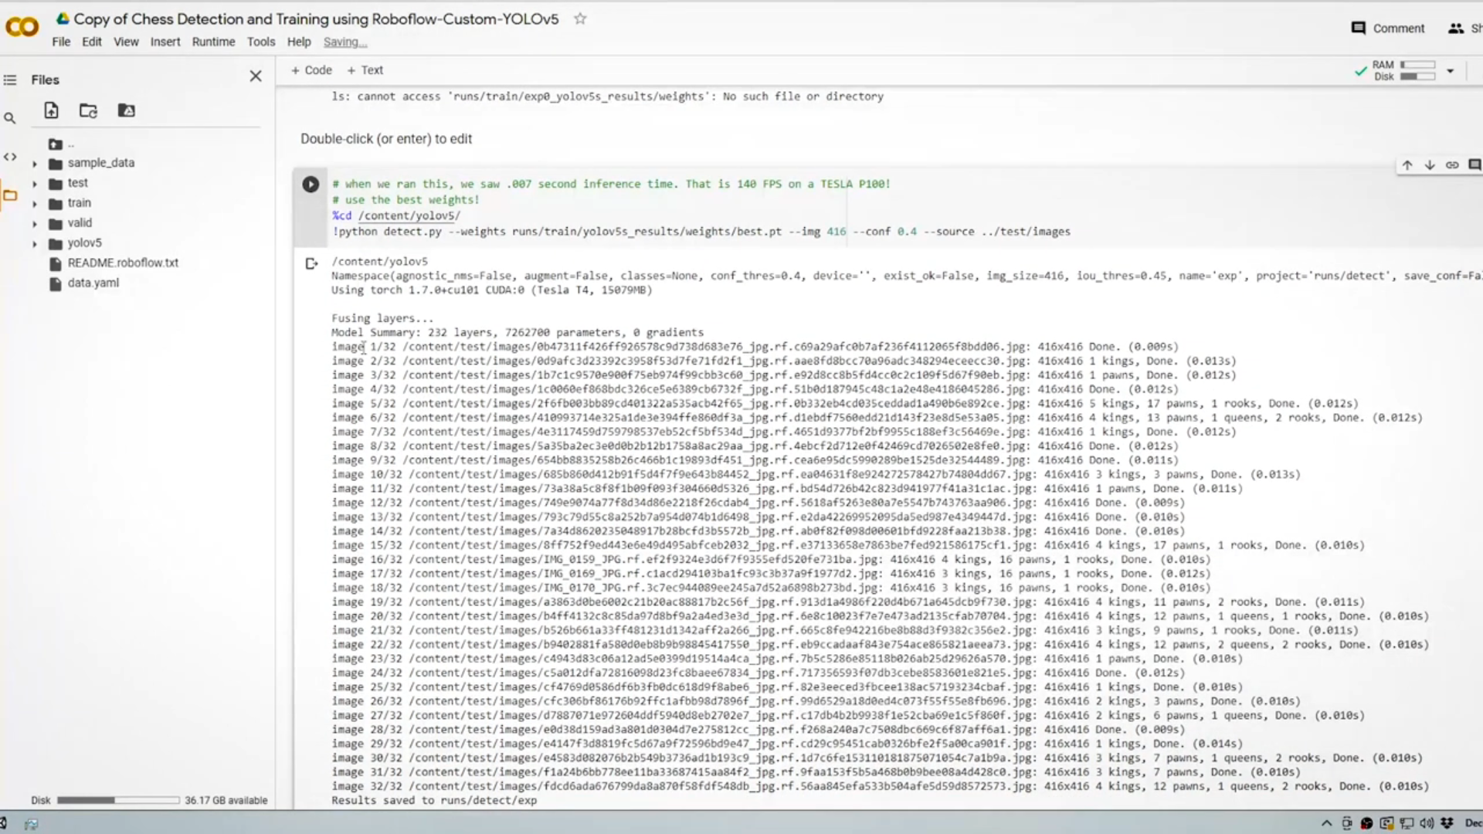Click the refresh folder icon
The image size is (1483, 834).
(89, 110)
